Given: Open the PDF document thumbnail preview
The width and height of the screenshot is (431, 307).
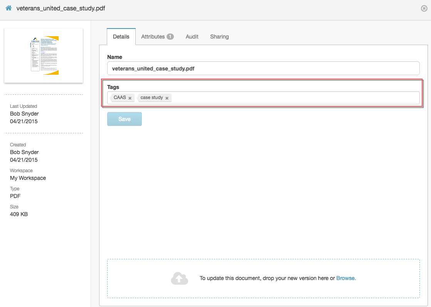Looking at the screenshot, I should coord(44,55).
